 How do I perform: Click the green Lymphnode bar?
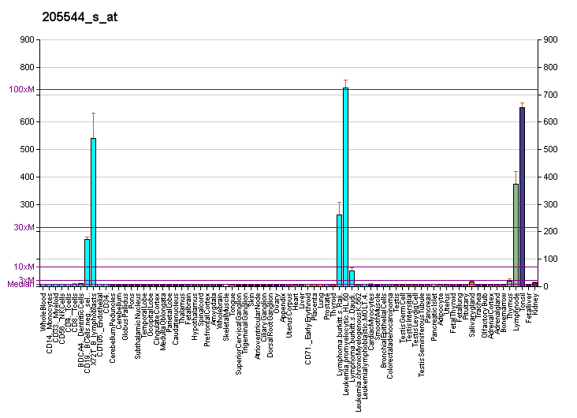[516, 234]
